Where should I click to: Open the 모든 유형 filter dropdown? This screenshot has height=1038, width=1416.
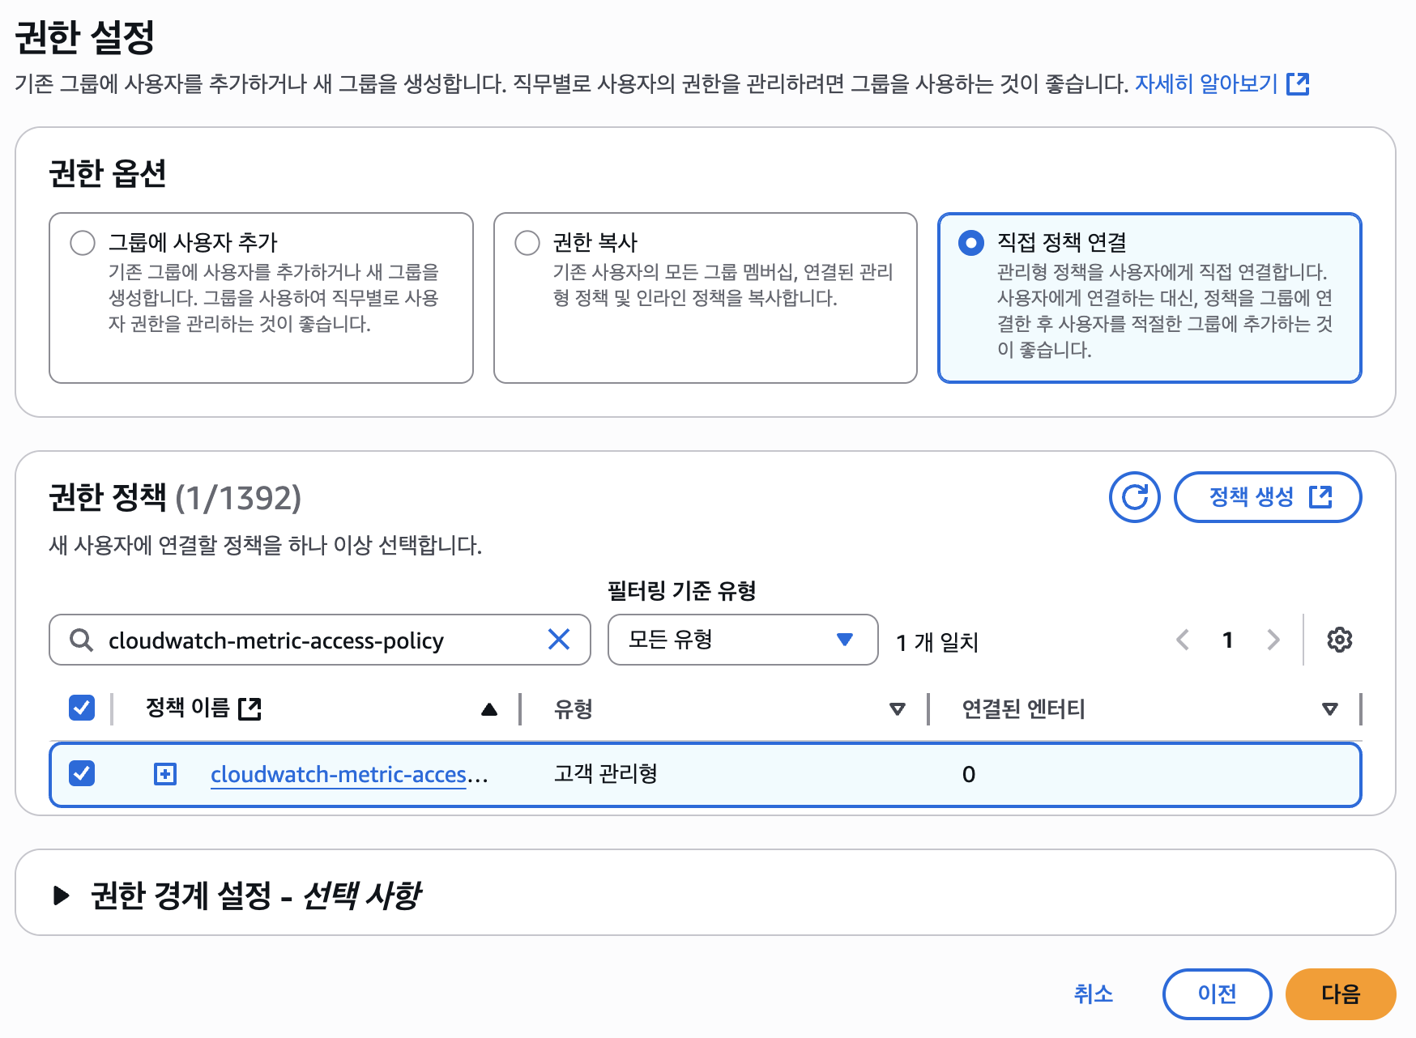(x=742, y=640)
